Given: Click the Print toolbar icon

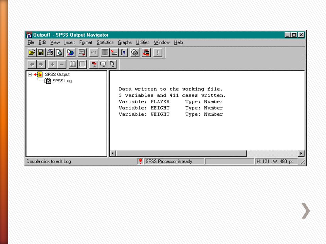Looking at the screenshot, I should 50,53.
